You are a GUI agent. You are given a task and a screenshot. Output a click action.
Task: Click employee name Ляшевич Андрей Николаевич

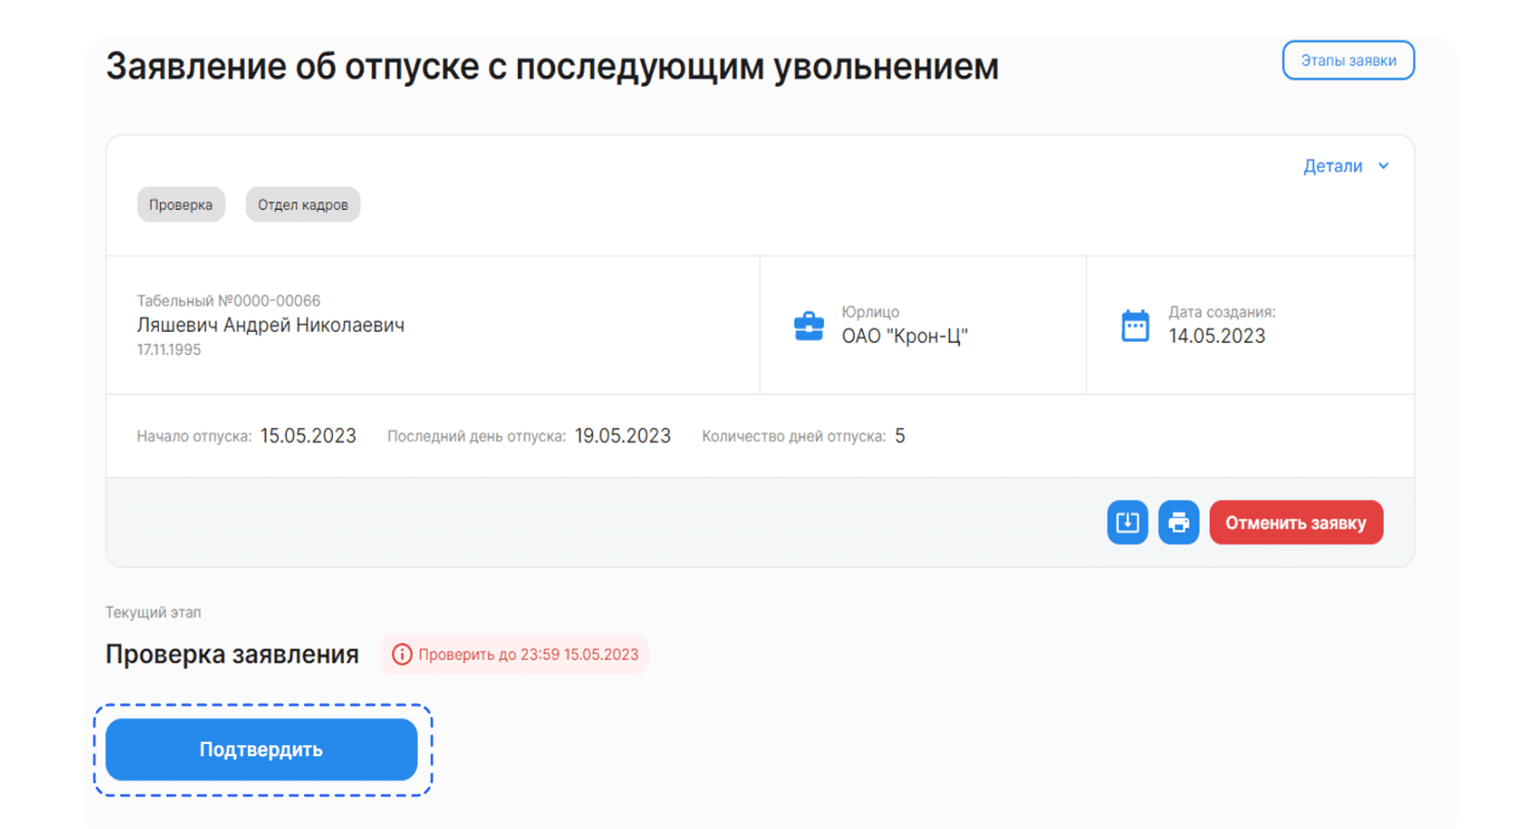(x=270, y=325)
